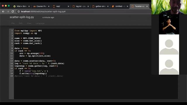Click the 'a minute ago' save status

(x=48, y=17)
